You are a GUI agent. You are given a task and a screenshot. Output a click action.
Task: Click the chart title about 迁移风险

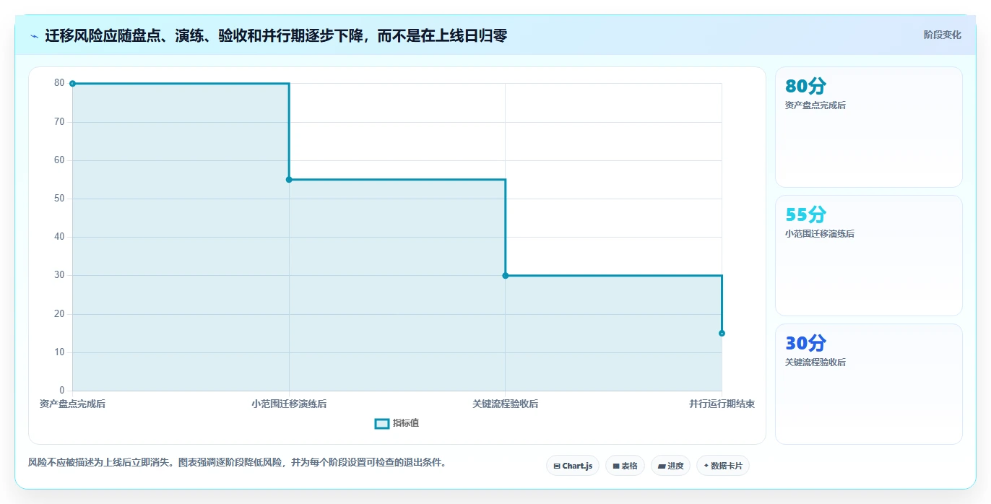point(276,35)
